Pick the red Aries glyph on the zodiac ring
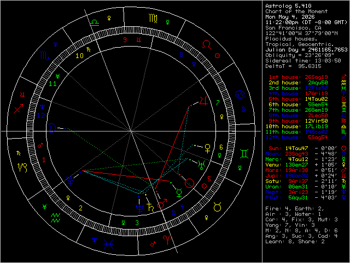The height and width of the screenshot is (263, 350). click(x=168, y=240)
